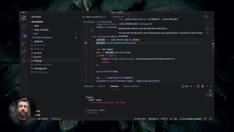
Task: Select the second terminal instance in side list
Action: [210, 95]
